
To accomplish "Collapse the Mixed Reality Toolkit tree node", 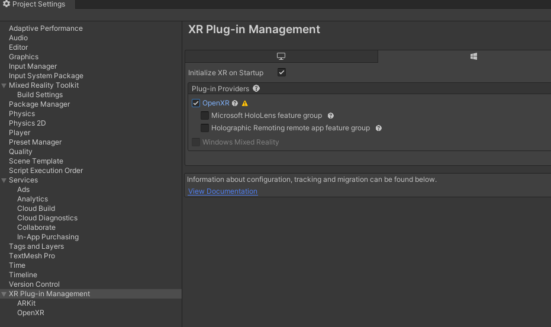I will [x=4, y=85].
